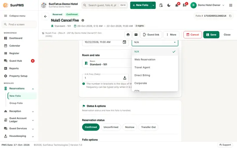
Task: Click the Collapse menu hamburger icon
Action: (6, 16)
